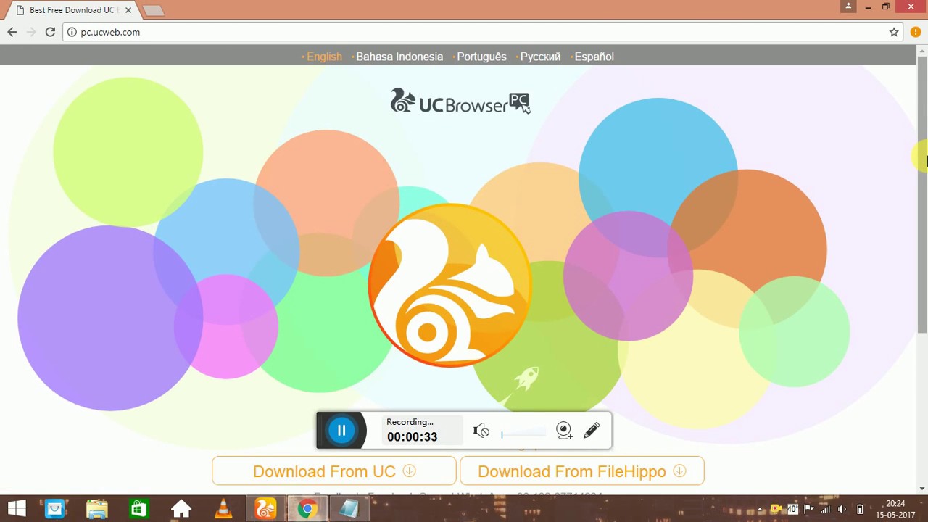Check battery status tray icon
928x522 pixels.
[x=860, y=509]
